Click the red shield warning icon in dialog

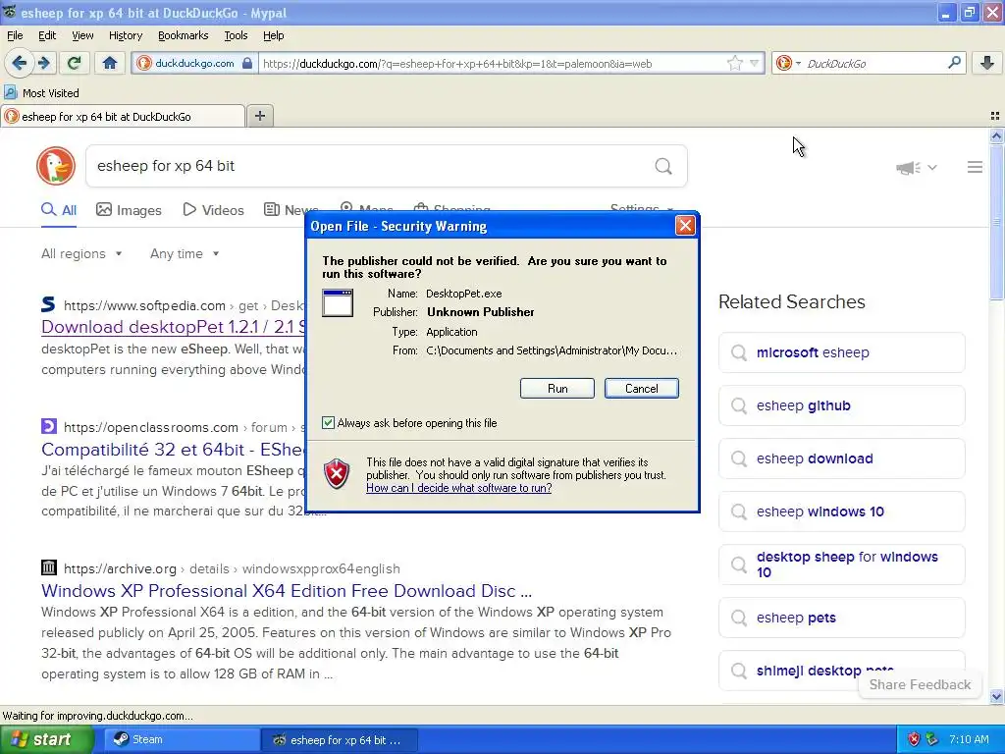[x=338, y=474]
